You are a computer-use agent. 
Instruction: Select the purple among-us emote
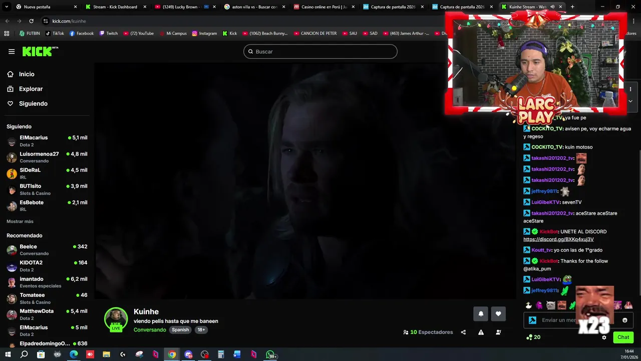click(x=539, y=305)
